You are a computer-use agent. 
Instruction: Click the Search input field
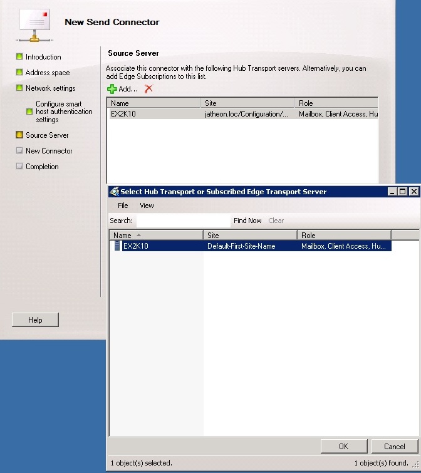tap(184, 221)
